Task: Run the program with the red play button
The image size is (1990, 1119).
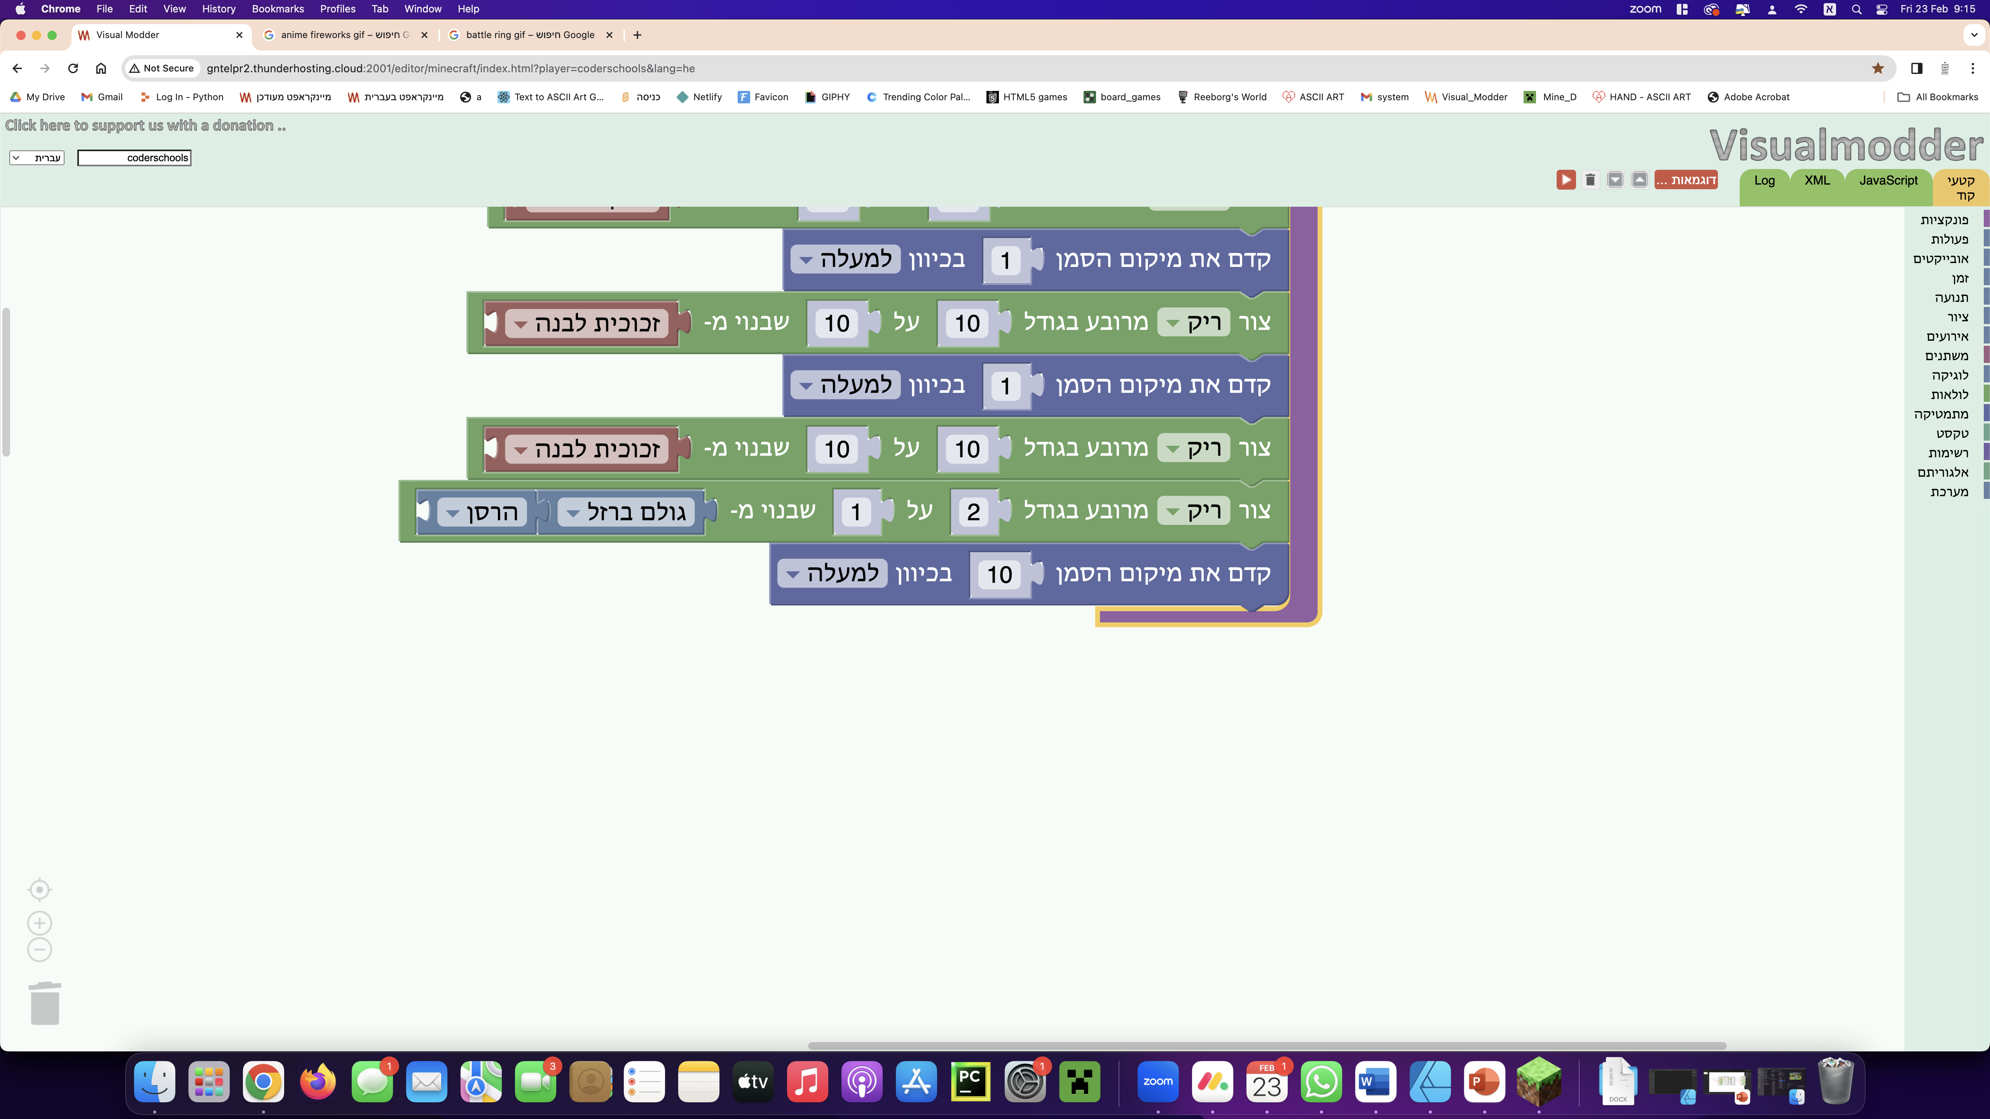Action: [x=1565, y=180]
